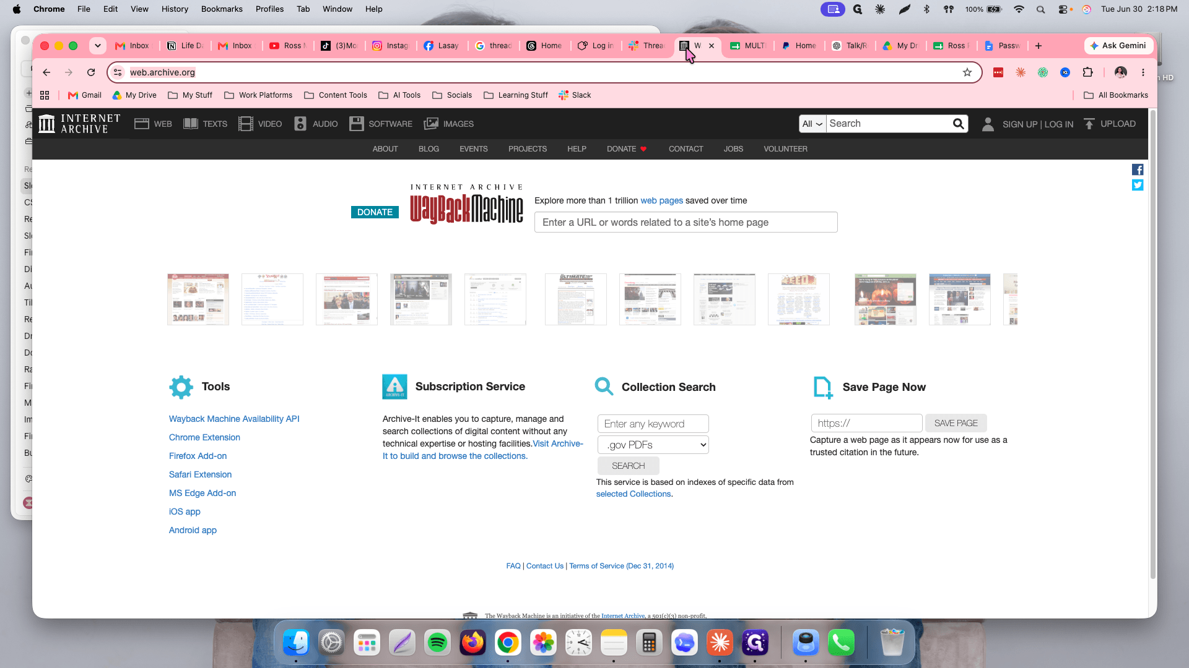Click Ask Gemini button
This screenshot has width=1189, height=668.
tap(1118, 46)
